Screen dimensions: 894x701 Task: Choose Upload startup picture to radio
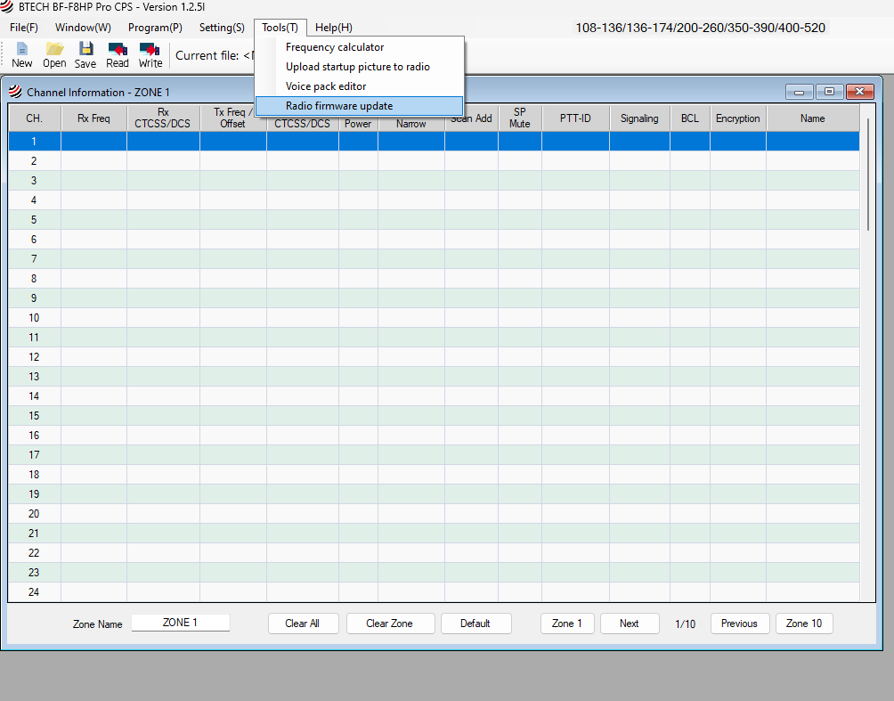click(x=357, y=67)
